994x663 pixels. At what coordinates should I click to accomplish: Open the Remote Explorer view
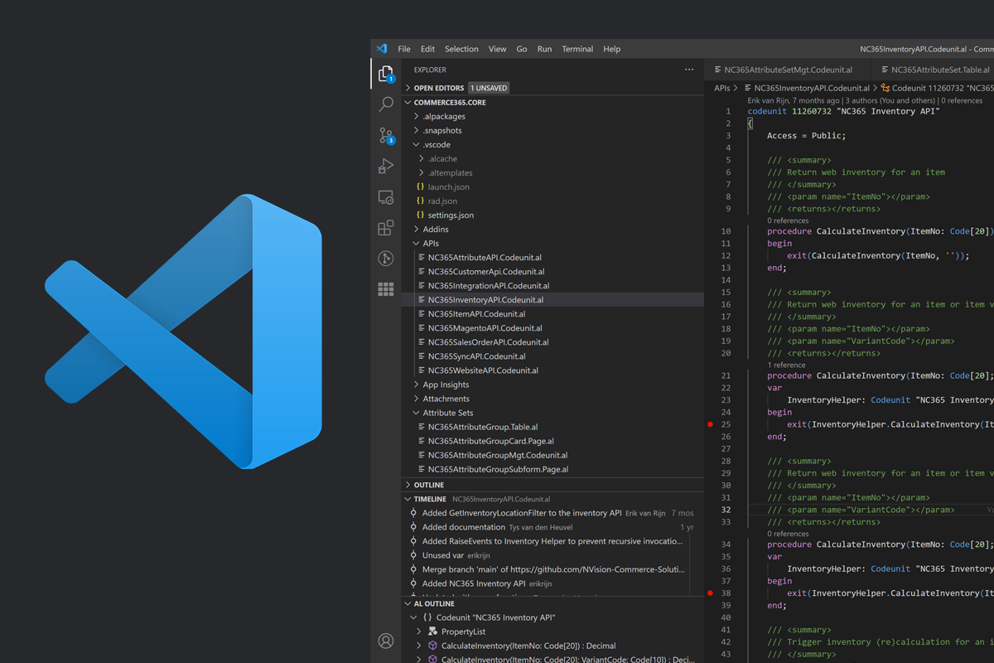(x=386, y=197)
